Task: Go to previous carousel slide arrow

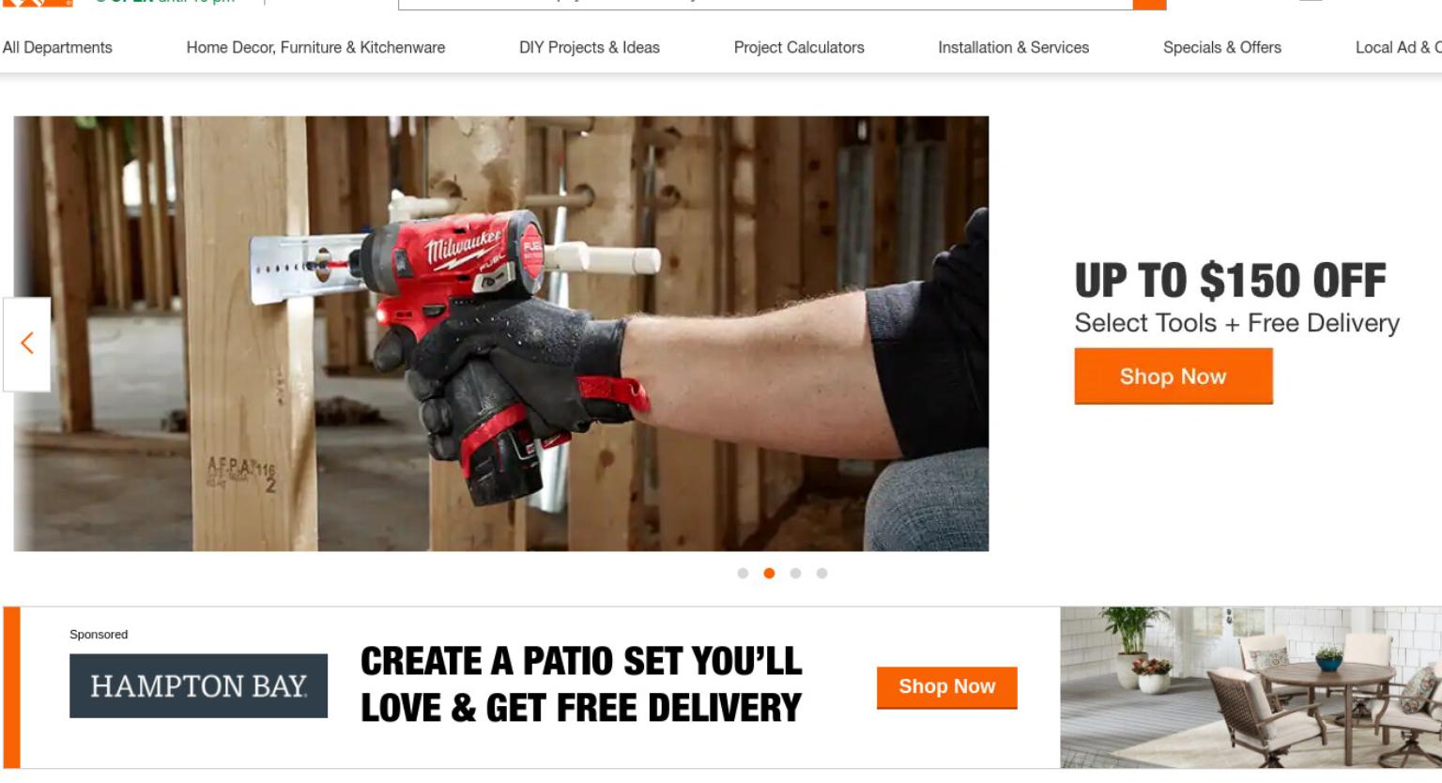Action: (x=26, y=344)
